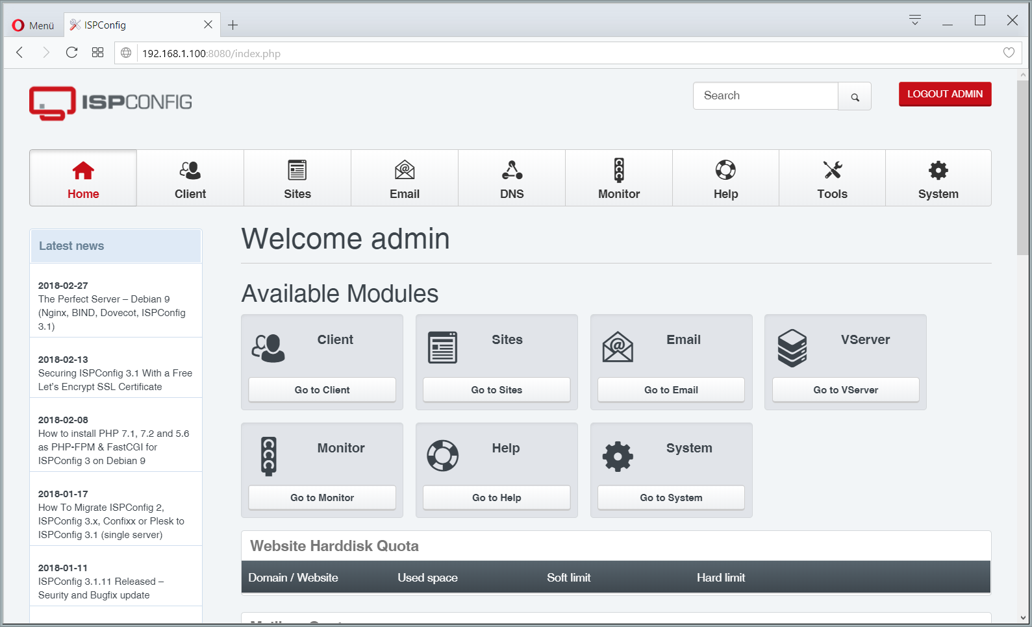This screenshot has height=627, width=1032.
Task: Click the Help card's lifebuoy icon
Action: [443, 456]
